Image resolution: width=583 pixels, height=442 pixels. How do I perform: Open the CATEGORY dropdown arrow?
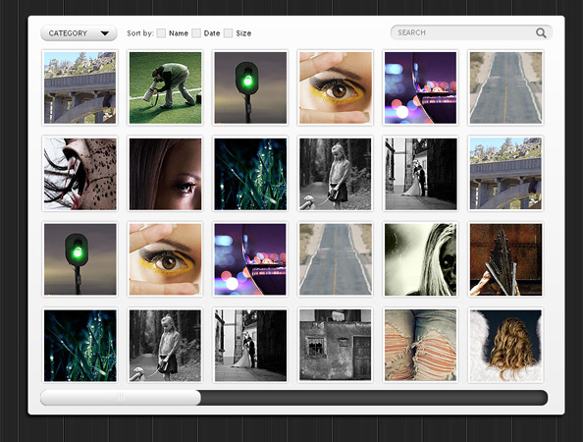(105, 33)
